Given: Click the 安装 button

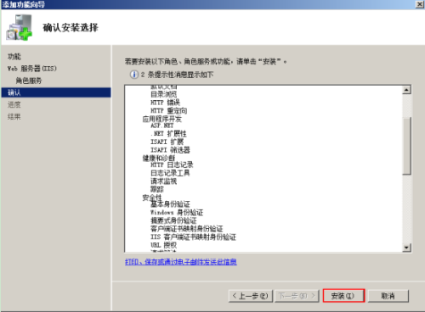Looking at the screenshot, I should coord(343,296).
